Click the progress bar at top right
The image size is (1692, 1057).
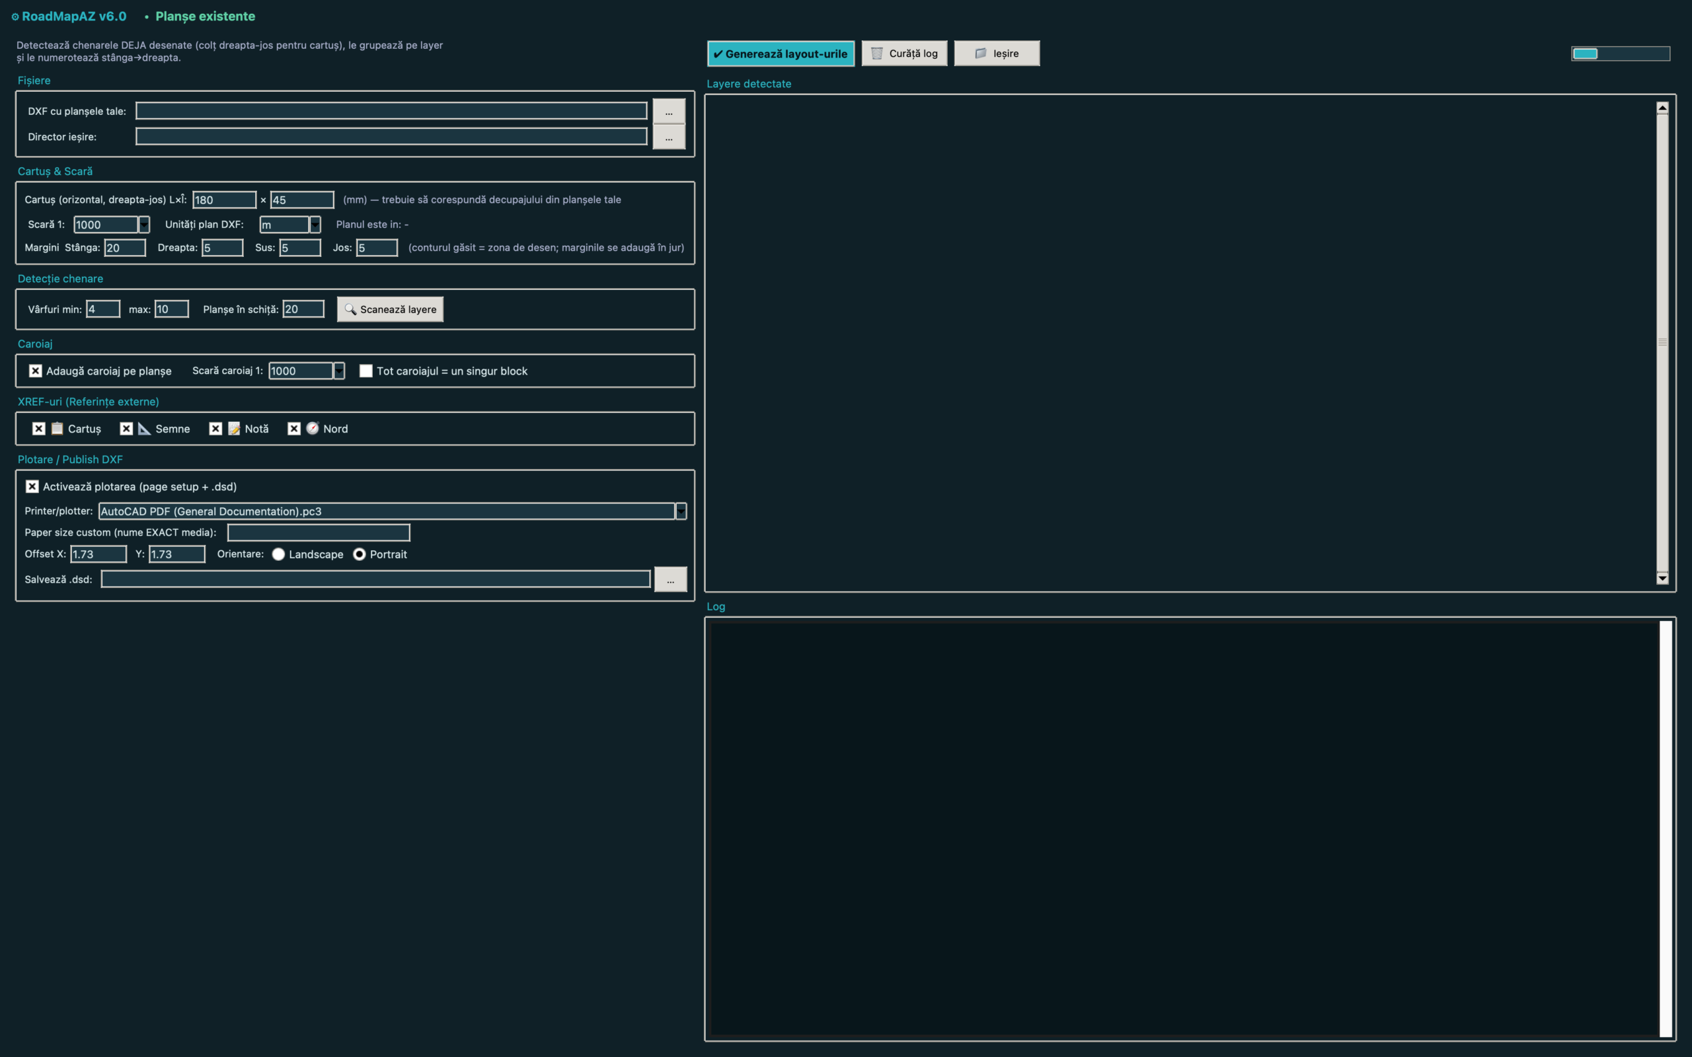tap(1621, 54)
